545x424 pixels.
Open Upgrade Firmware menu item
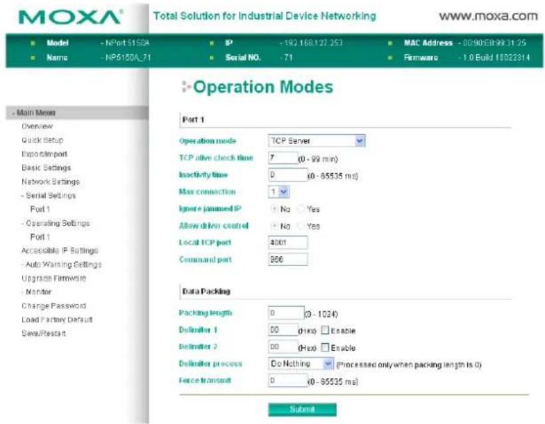[54, 278]
